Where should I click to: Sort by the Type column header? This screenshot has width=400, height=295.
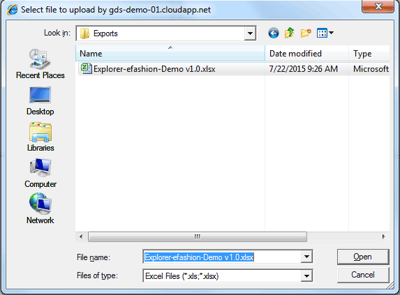[x=369, y=54]
